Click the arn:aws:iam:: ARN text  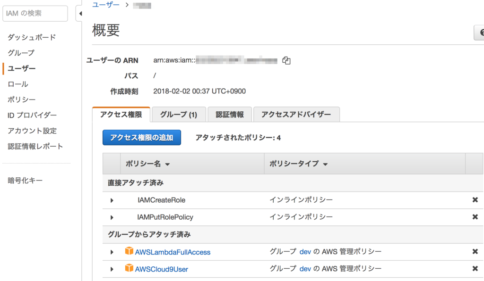click(x=174, y=60)
